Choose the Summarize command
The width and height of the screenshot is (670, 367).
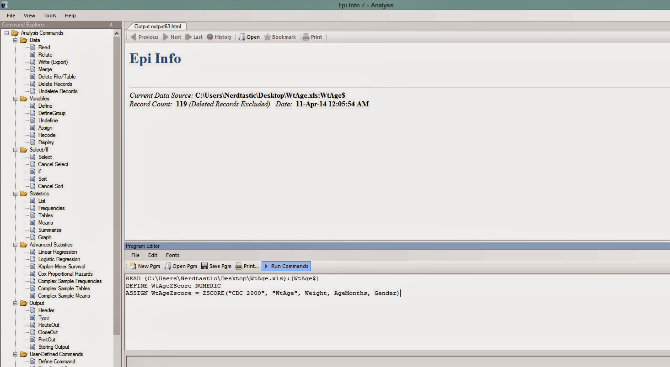coord(50,230)
